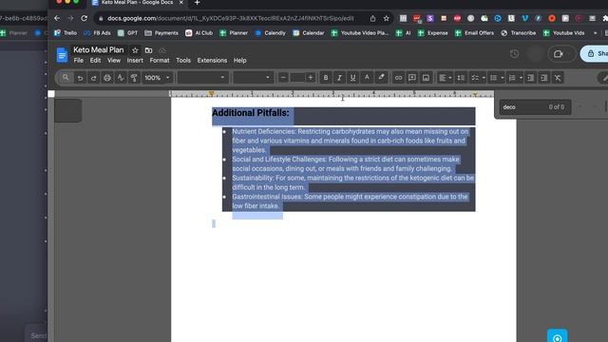
Task: Open the toolbar search menus icon
Action: coord(66,78)
